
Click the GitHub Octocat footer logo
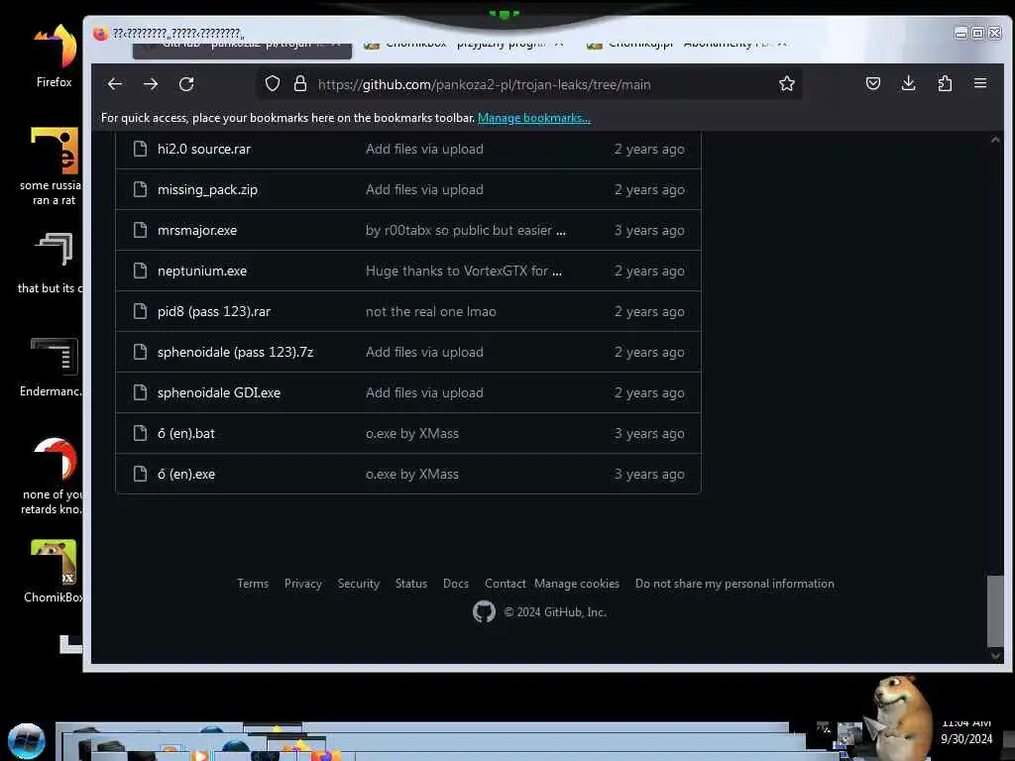click(484, 612)
